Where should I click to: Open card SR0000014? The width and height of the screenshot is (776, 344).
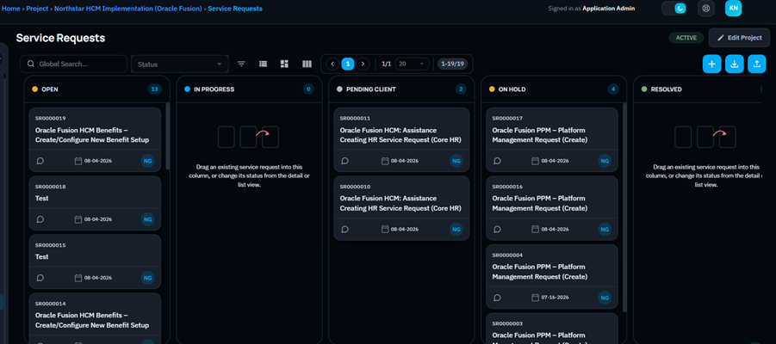tap(95, 318)
